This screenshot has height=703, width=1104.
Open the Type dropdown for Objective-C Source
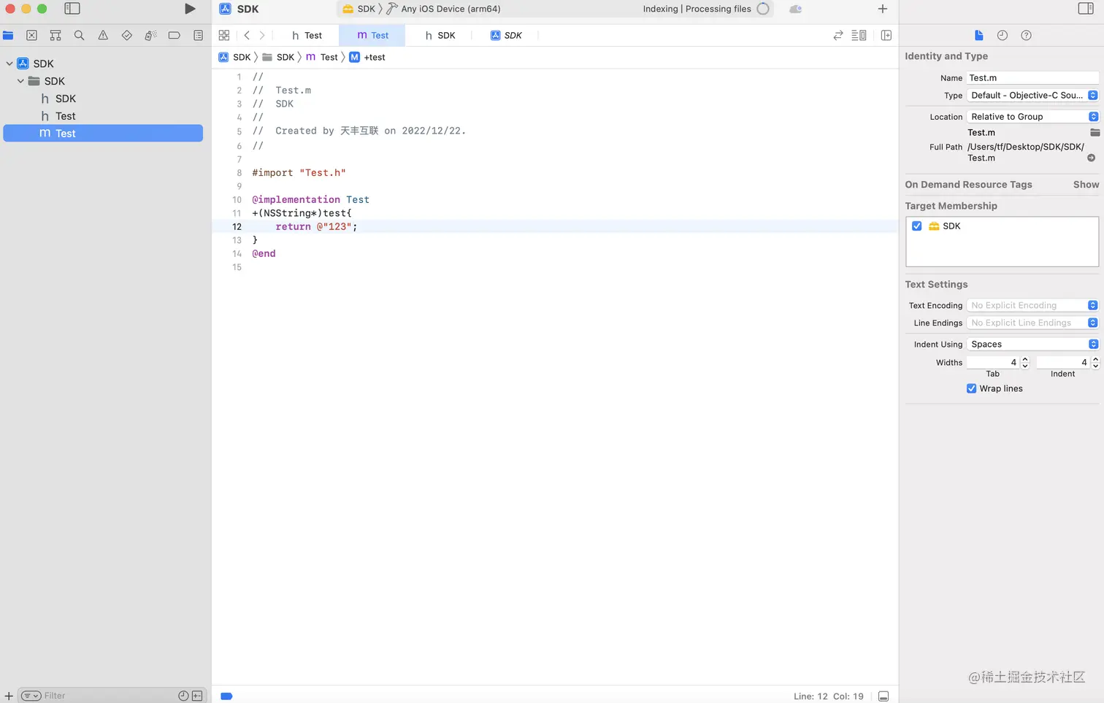tap(1032, 95)
